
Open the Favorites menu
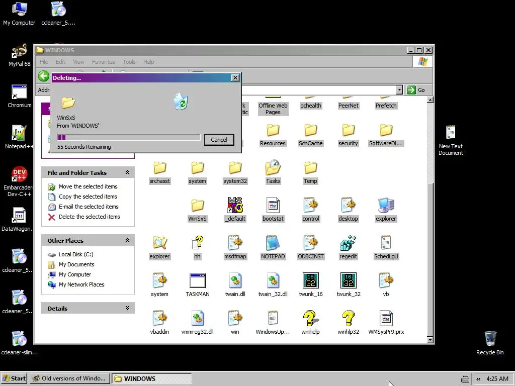pyautogui.click(x=104, y=62)
